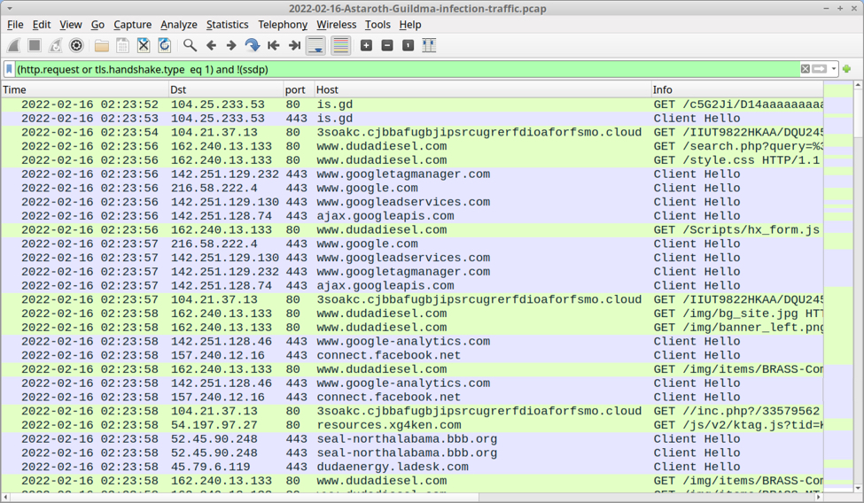This screenshot has height=503, width=864.
Task: Click the display filter bookmark button
Action: pyautogui.click(x=9, y=69)
